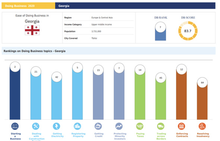
Task: Click the Enforcing Contracts label text
Action: [182, 135]
